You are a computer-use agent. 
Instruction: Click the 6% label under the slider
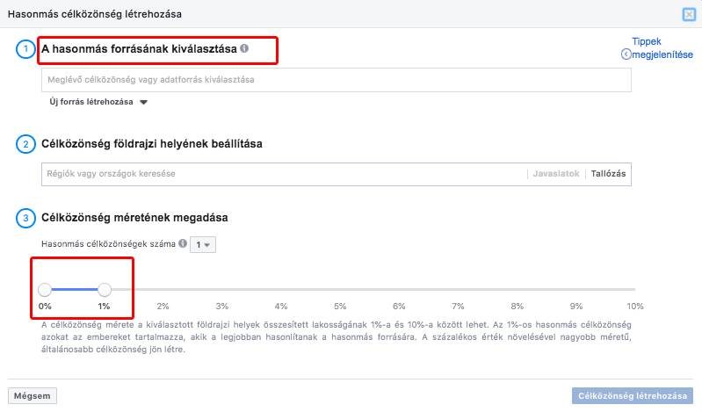pyautogui.click(x=399, y=307)
